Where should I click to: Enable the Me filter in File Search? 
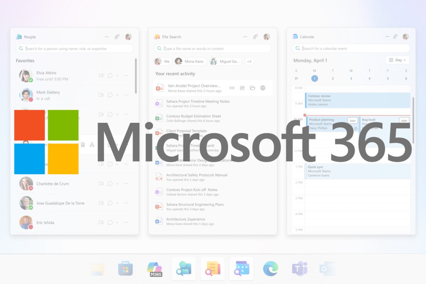pos(163,61)
